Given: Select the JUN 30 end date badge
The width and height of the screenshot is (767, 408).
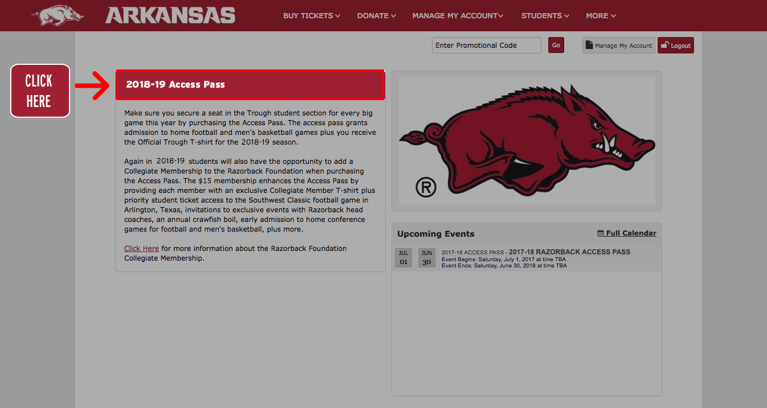Looking at the screenshot, I should pos(427,257).
